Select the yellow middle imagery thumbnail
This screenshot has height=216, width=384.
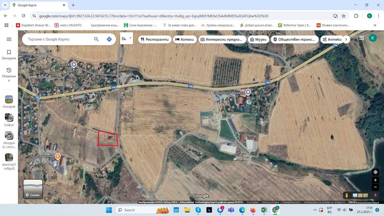click(x=360, y=195)
